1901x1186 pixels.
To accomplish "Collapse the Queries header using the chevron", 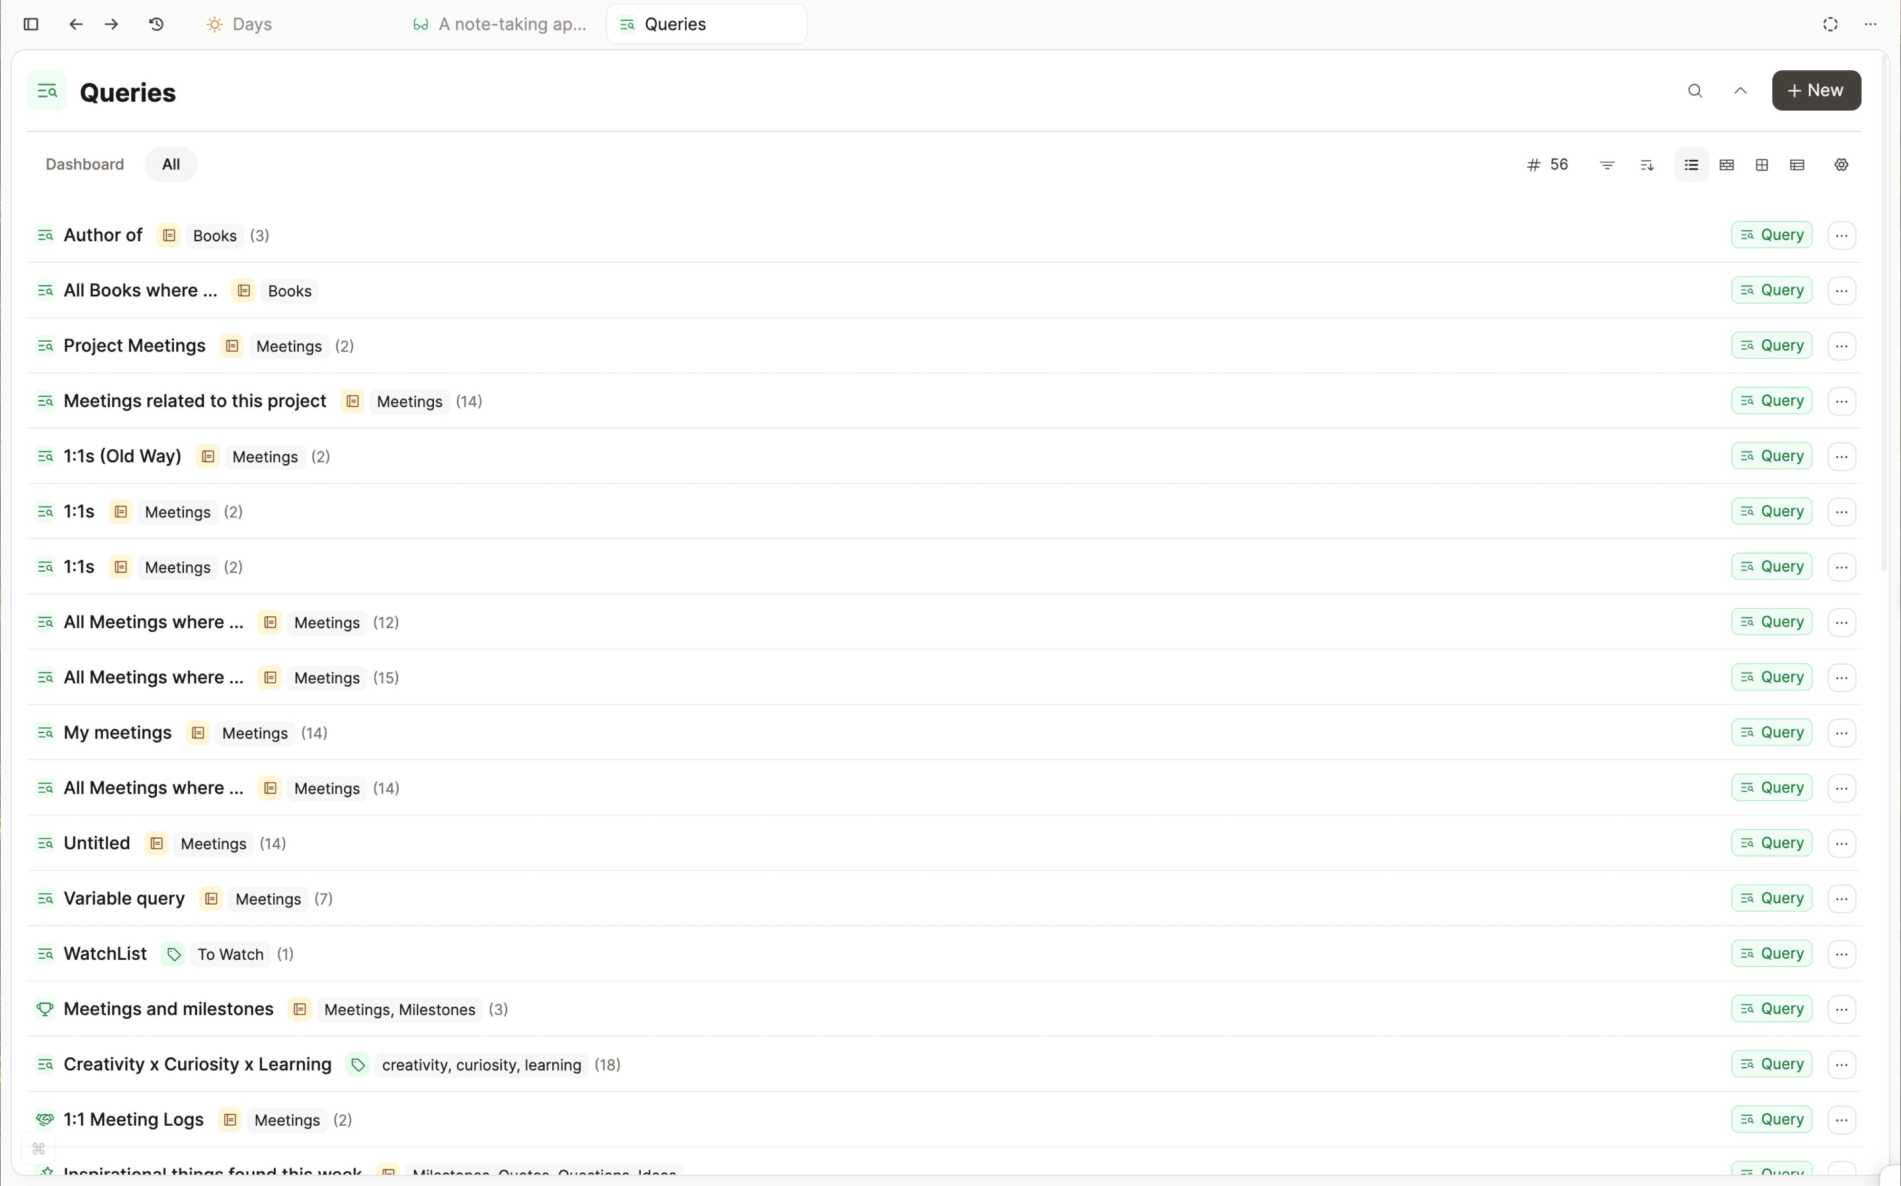I will [1740, 90].
